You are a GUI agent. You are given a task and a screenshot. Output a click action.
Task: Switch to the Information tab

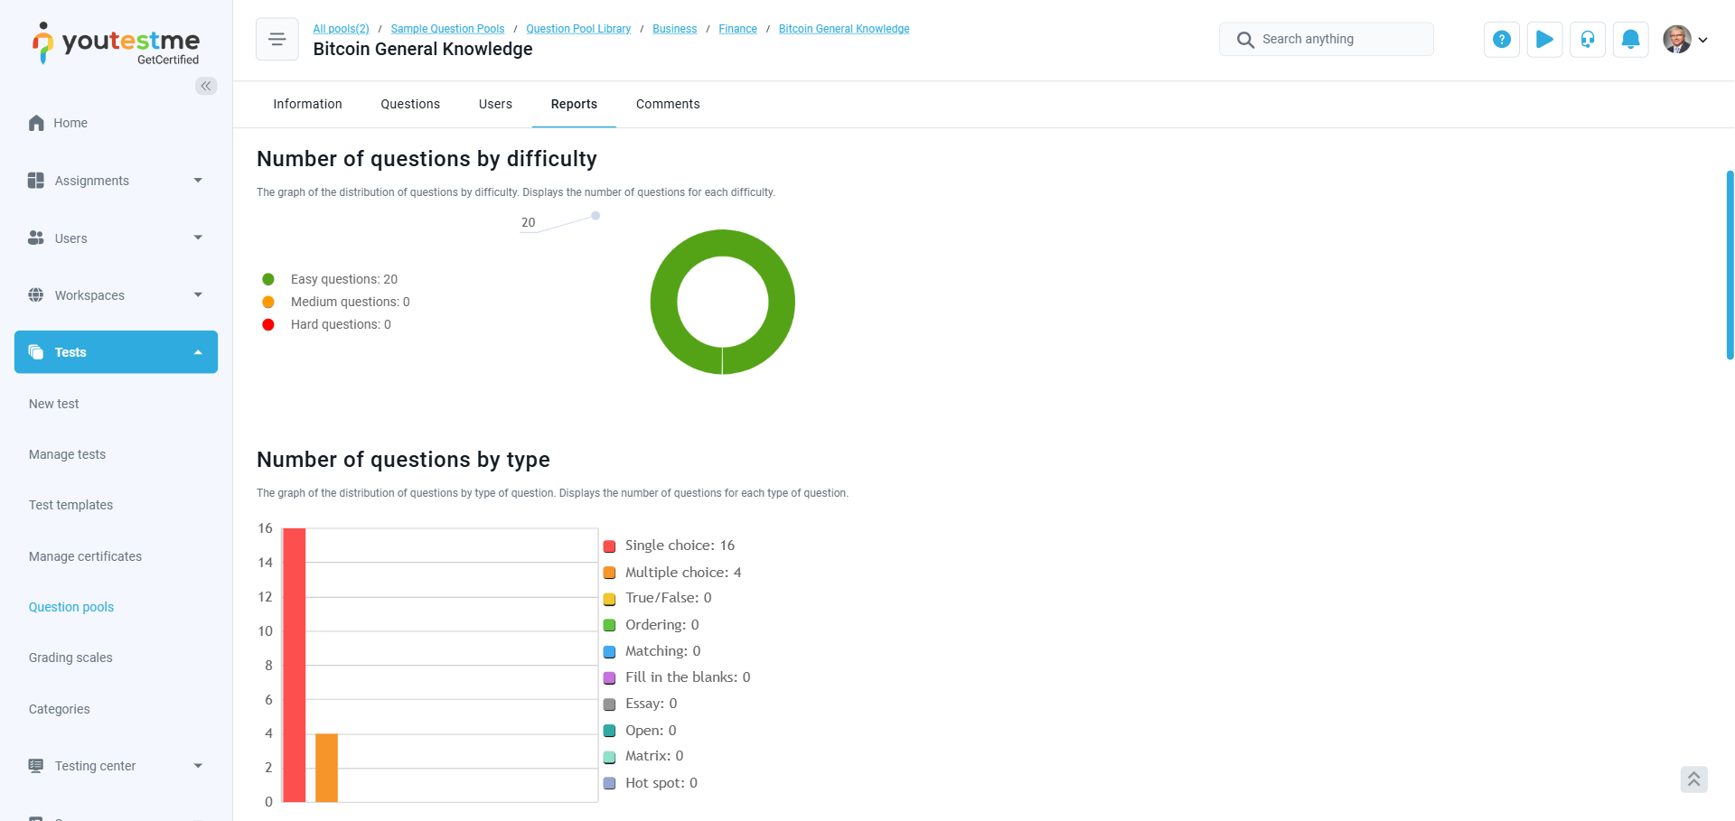coord(307,104)
